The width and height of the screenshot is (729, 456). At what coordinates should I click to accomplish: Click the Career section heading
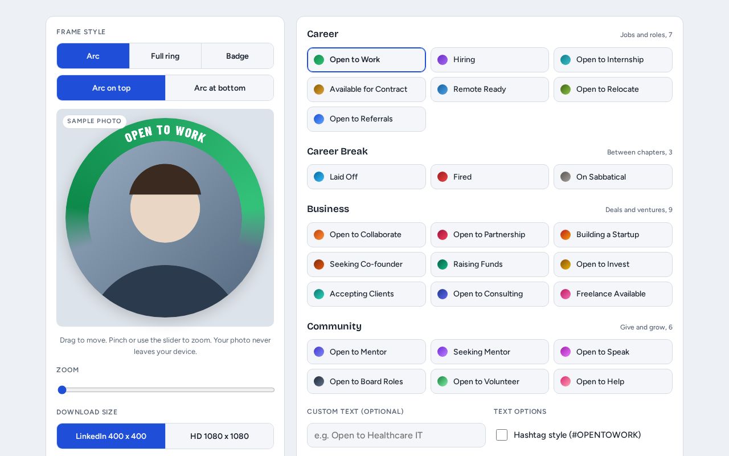(x=322, y=34)
